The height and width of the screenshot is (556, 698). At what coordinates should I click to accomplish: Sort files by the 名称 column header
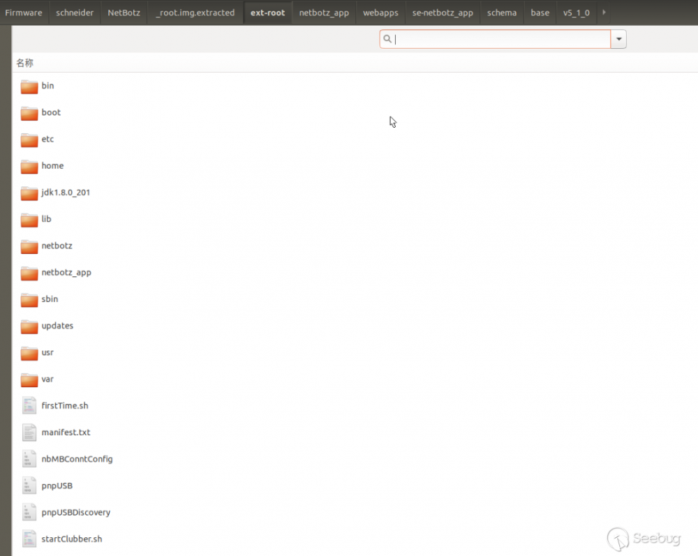click(x=24, y=63)
